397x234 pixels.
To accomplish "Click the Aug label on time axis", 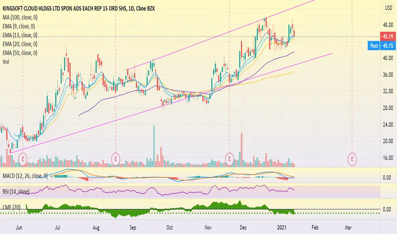I will [96, 228].
